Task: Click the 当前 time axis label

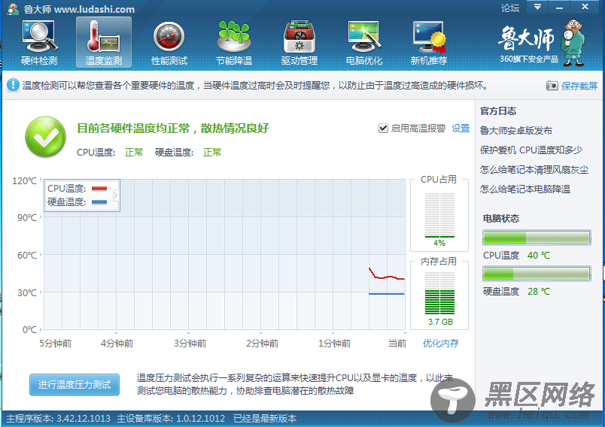Action: pyautogui.click(x=397, y=344)
